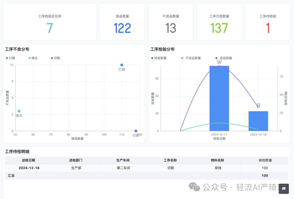Toggle the 不良品数量 legend entry

pos(191,58)
